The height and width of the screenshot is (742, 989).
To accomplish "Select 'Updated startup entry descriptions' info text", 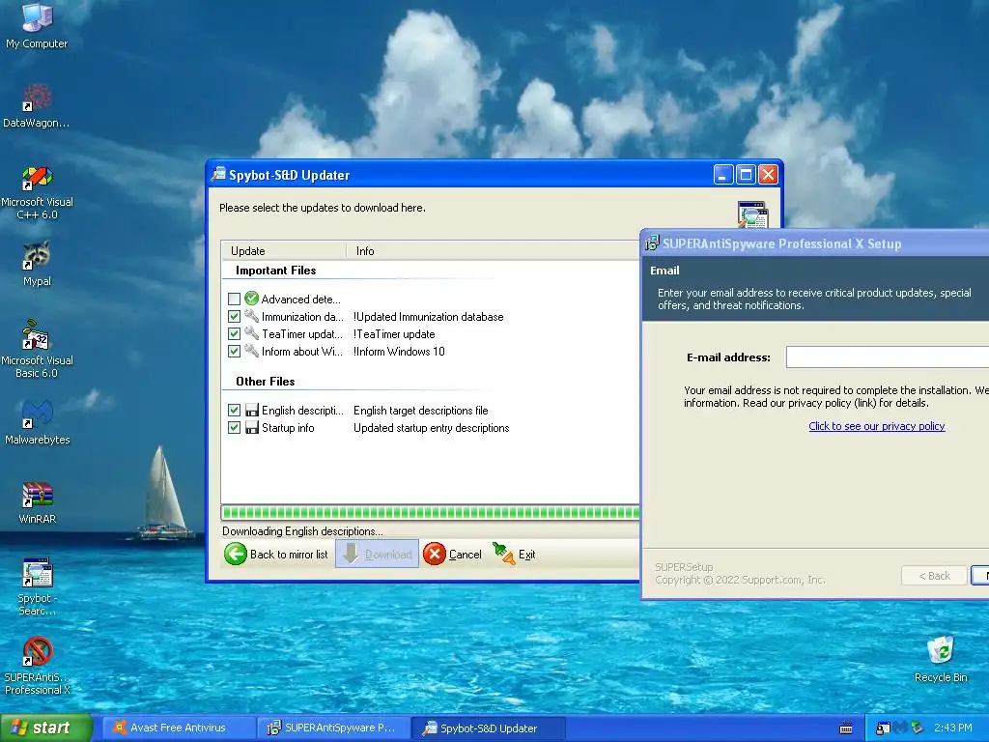I will (x=432, y=428).
